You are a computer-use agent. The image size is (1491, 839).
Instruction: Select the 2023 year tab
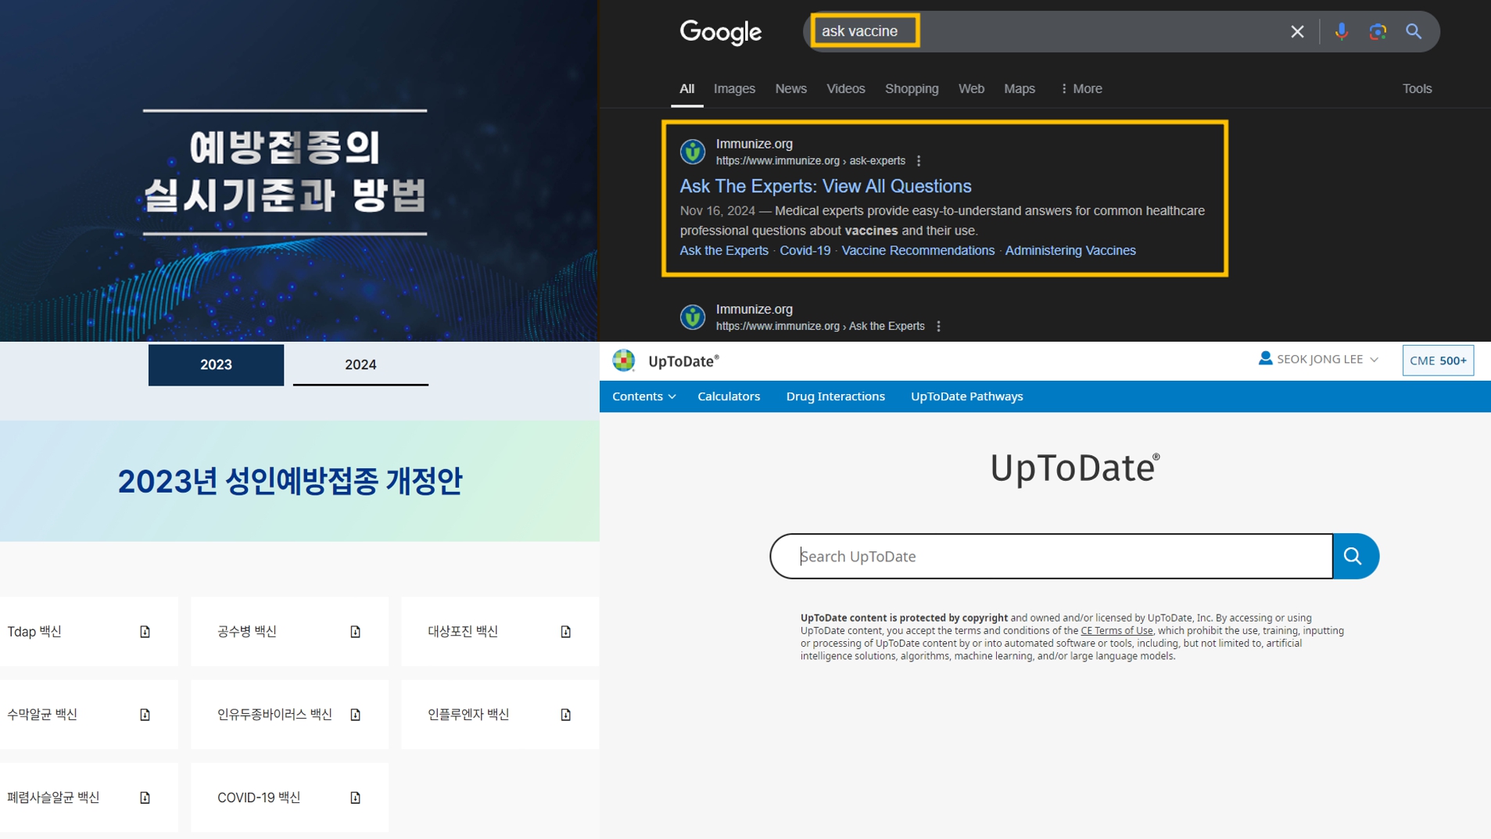tap(216, 364)
